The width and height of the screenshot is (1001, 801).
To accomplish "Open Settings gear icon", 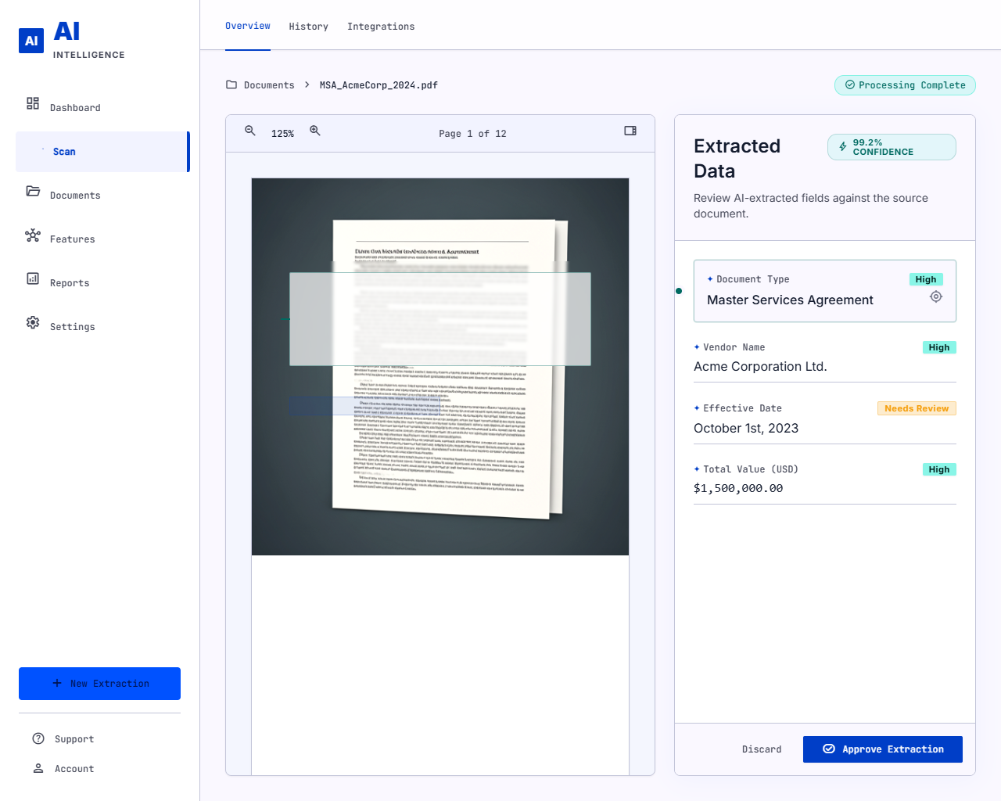I will pos(33,322).
